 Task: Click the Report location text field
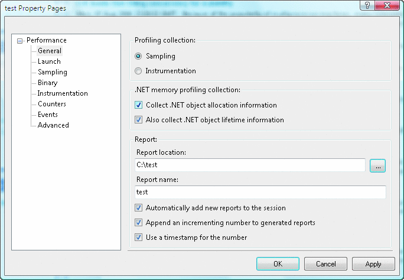tap(250, 165)
